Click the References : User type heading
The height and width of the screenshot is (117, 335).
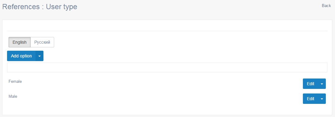[x=40, y=7]
